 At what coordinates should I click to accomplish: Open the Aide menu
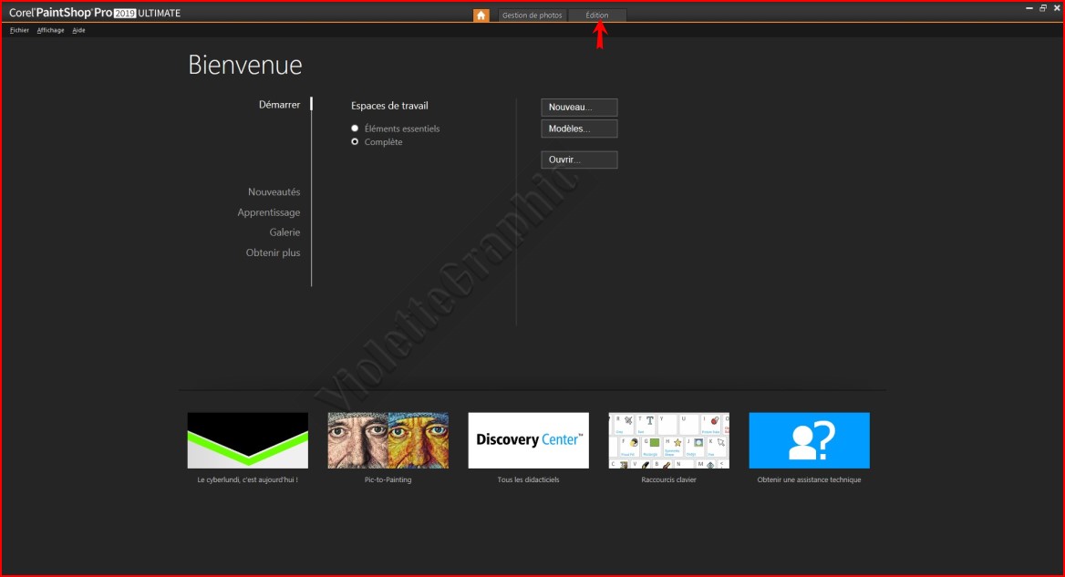pyautogui.click(x=78, y=30)
